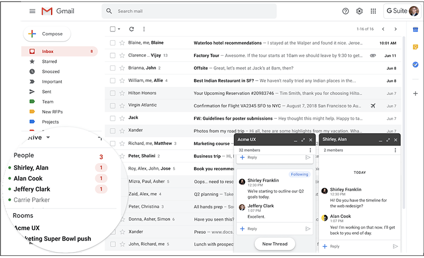
Task: Open the Lunch with prospect email
Action: (x=214, y=244)
